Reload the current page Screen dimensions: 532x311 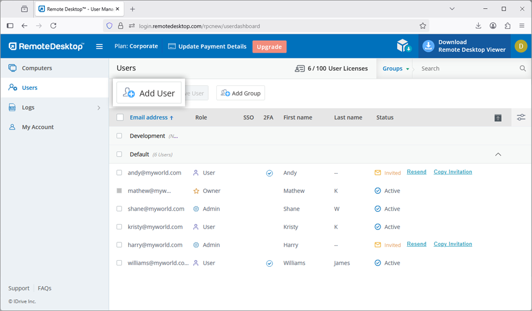click(53, 26)
